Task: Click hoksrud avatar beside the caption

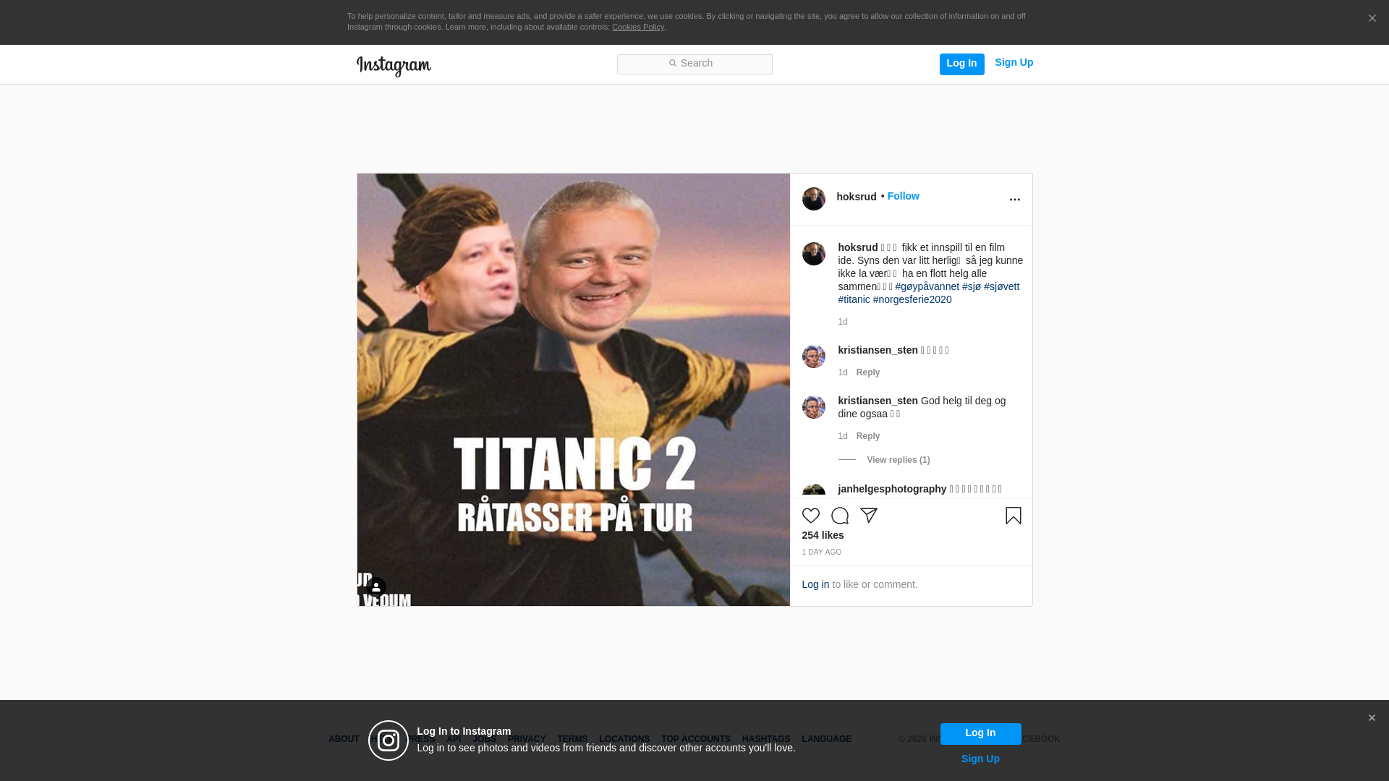Action: tap(813, 254)
